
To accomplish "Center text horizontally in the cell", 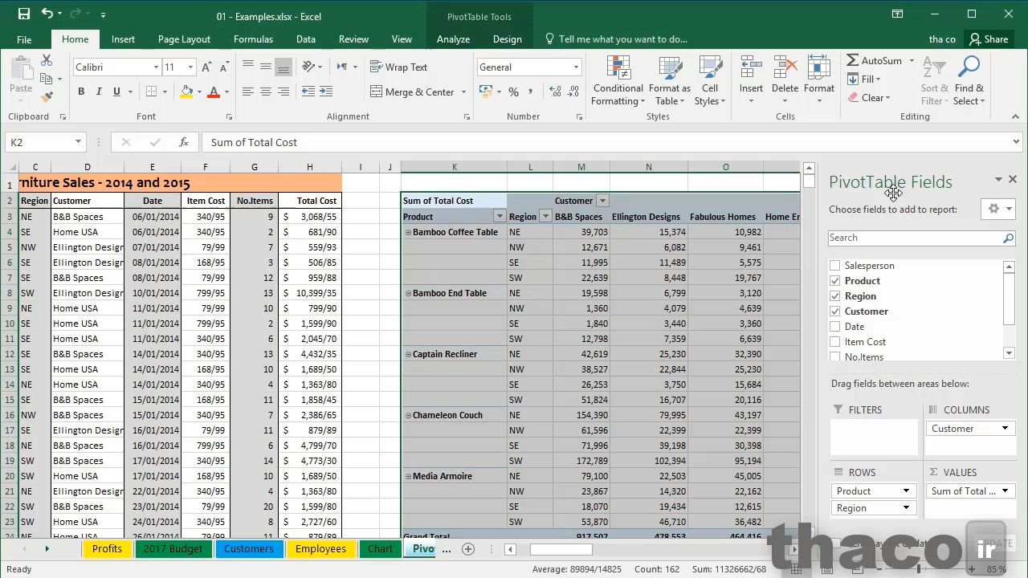I will click(266, 92).
